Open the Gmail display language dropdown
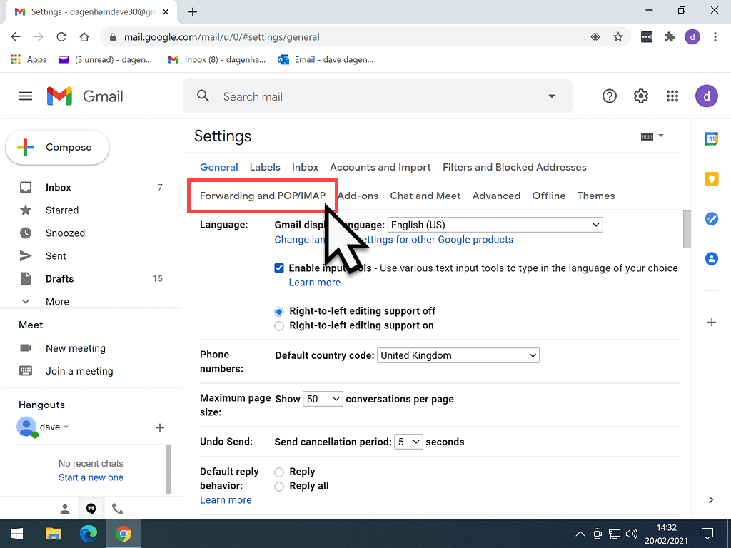731x548 pixels. pyautogui.click(x=495, y=225)
